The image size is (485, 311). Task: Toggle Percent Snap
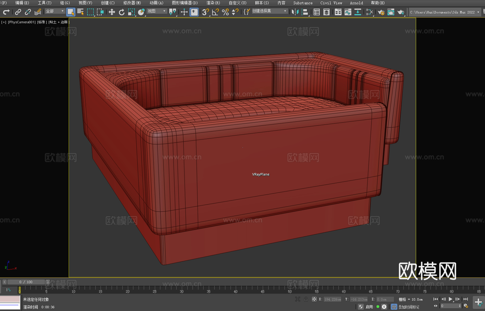click(x=225, y=12)
